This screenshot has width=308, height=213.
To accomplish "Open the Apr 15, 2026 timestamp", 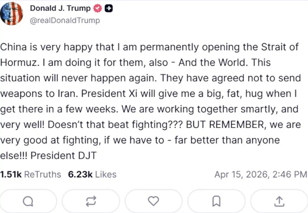I will [260, 174].
